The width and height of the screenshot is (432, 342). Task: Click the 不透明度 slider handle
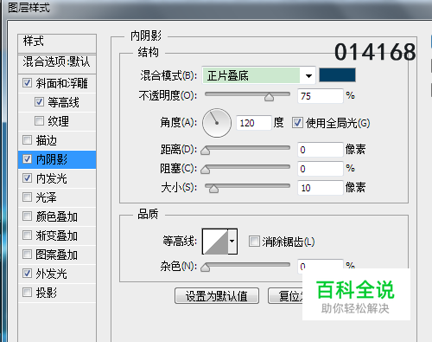(269, 97)
